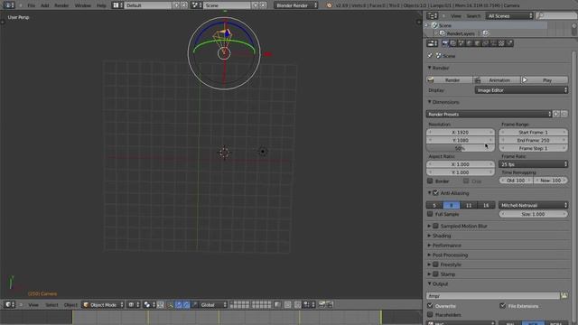578x325 pixels.
Task: Click the Blender logo icon in info bar
Action: (329, 5)
